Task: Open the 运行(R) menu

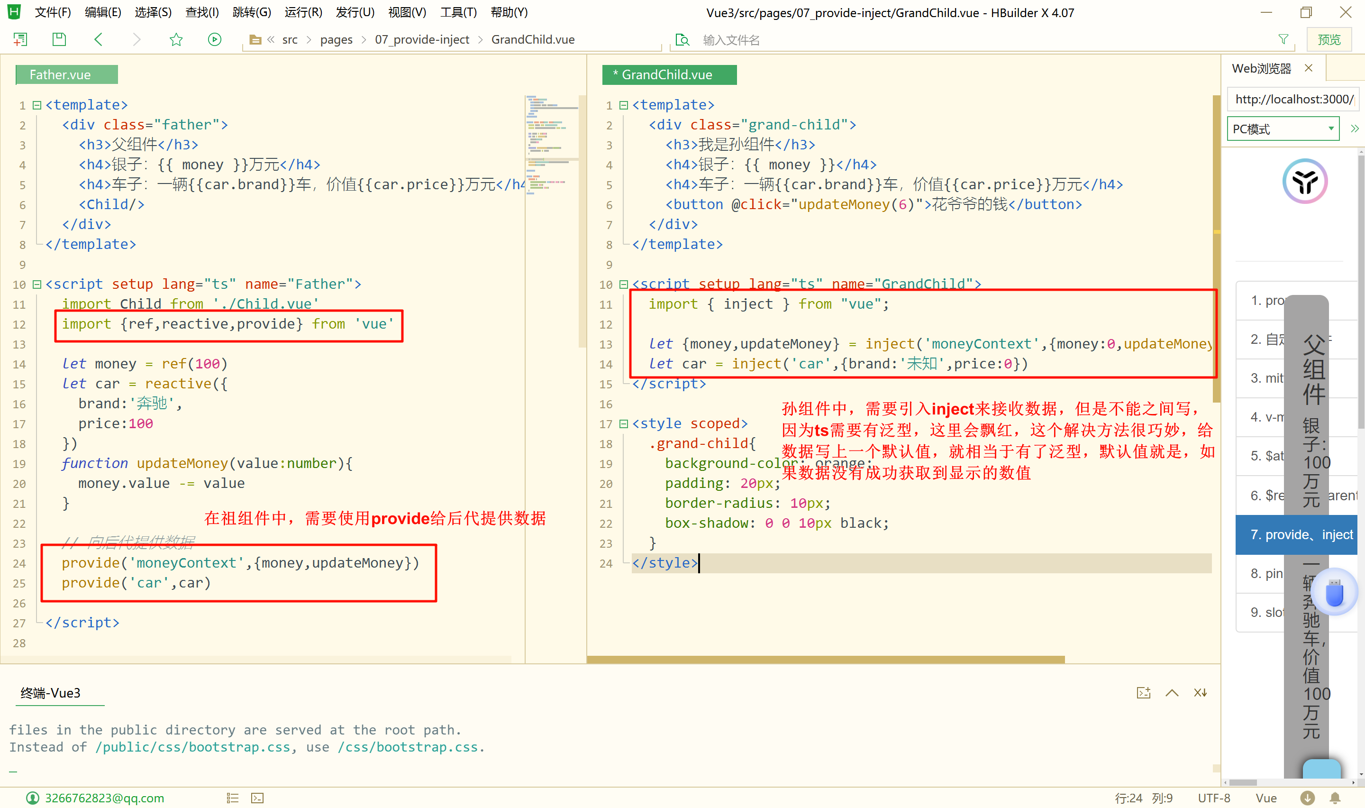Action: pos(303,12)
